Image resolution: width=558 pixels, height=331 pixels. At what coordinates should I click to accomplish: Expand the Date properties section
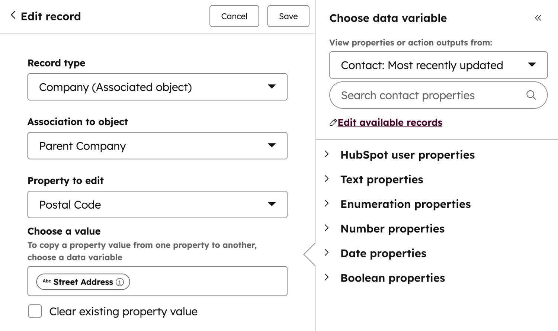coord(327,253)
